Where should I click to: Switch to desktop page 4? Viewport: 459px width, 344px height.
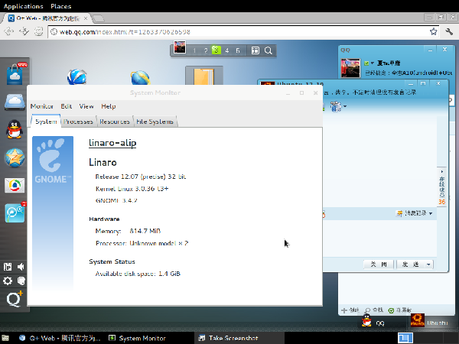(227, 50)
